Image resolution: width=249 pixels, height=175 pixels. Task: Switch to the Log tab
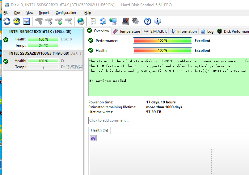point(207,31)
